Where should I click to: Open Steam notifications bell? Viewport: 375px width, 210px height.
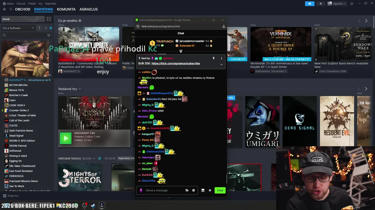pos(321,3)
